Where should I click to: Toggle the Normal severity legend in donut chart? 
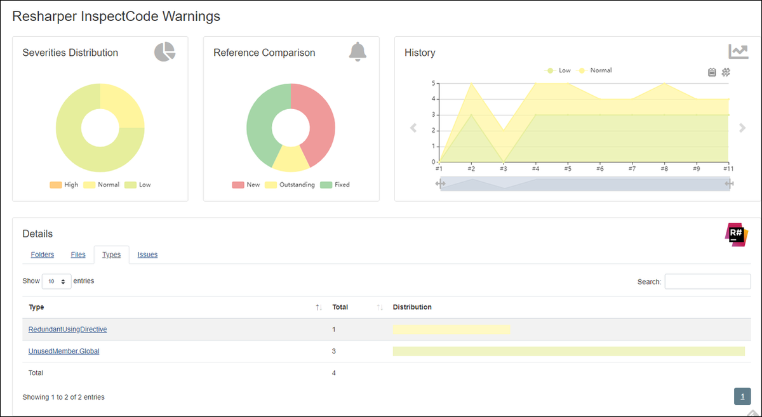coord(101,185)
